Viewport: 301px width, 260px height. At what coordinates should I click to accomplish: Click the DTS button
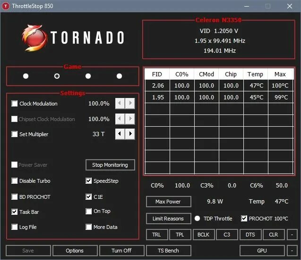(250, 235)
